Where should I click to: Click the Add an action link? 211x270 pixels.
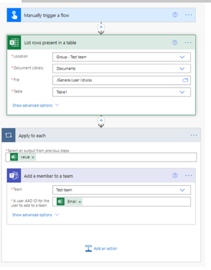[105, 248]
